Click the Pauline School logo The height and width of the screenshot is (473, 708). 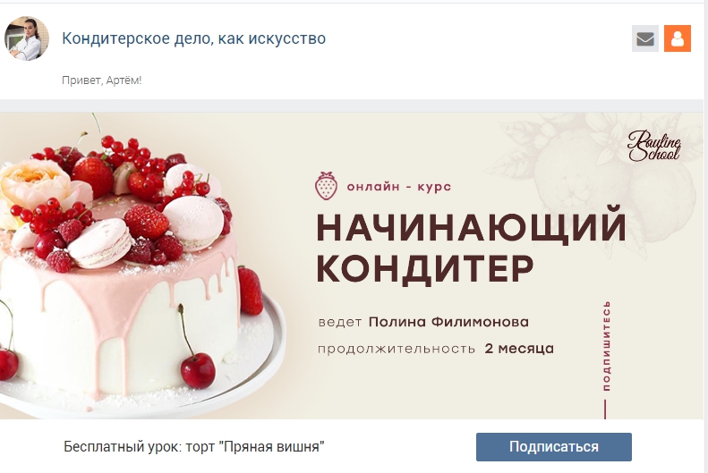pyautogui.click(x=653, y=146)
